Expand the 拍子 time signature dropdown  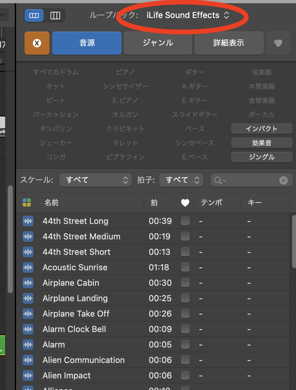coord(181,180)
